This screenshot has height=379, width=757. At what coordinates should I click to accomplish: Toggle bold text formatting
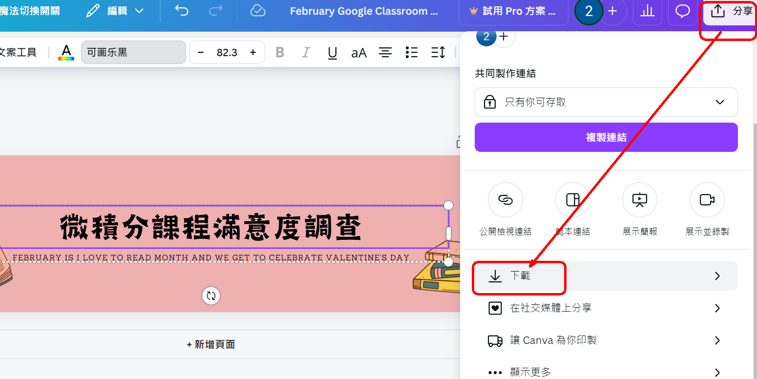tap(280, 52)
